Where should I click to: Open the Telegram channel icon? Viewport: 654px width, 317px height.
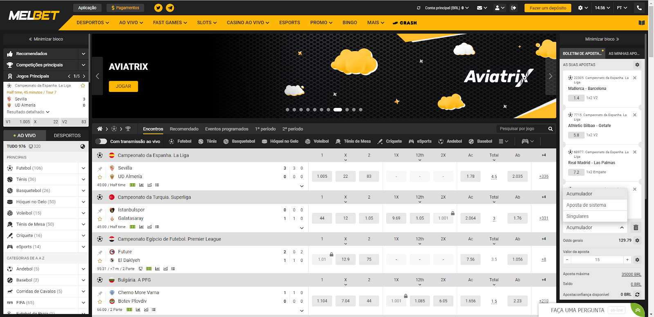click(x=170, y=8)
